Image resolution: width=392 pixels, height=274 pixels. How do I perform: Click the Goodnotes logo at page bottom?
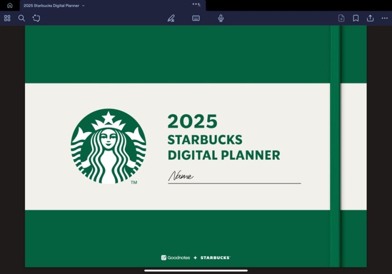click(x=175, y=258)
